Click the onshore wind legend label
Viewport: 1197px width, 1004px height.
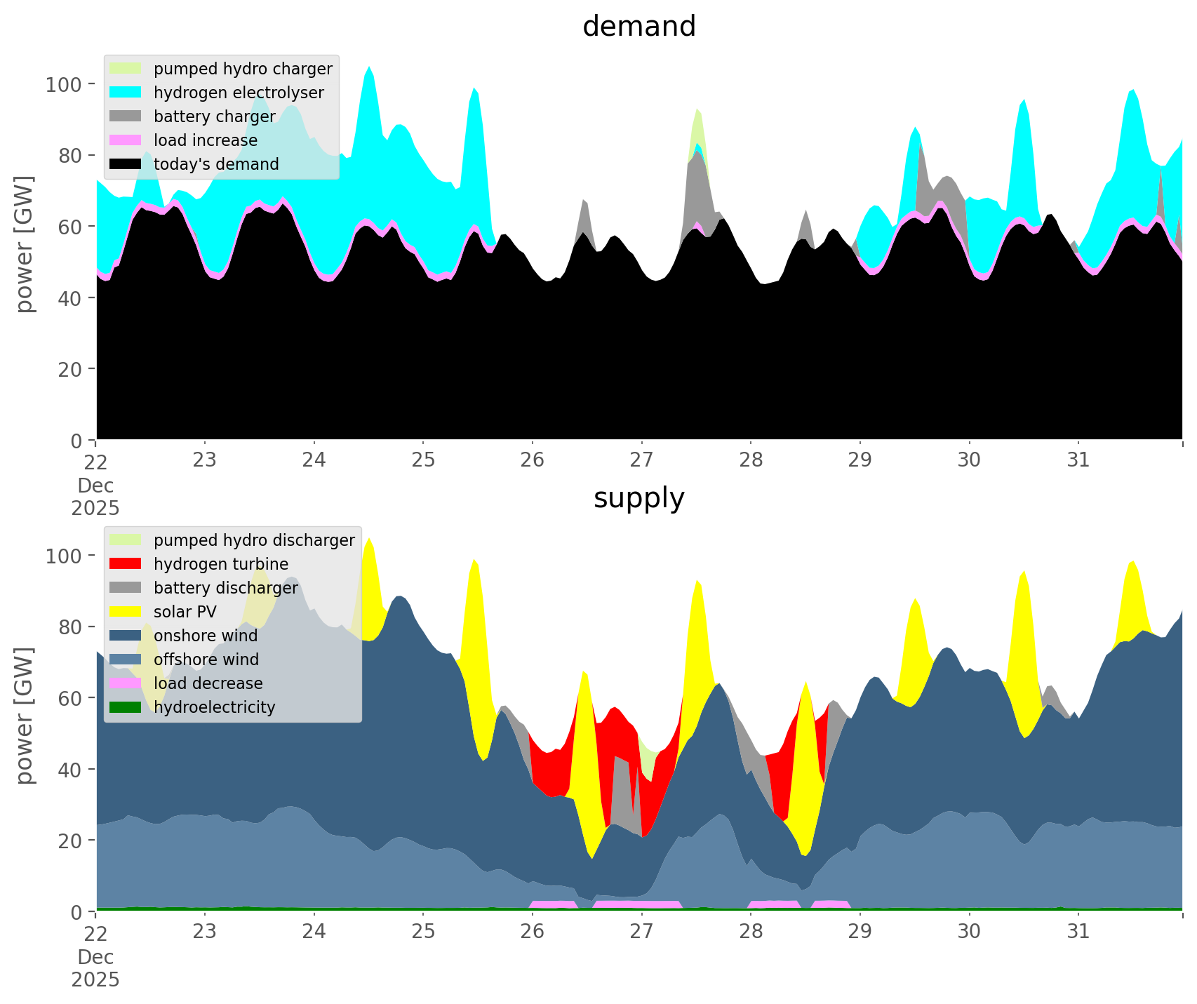(x=206, y=636)
